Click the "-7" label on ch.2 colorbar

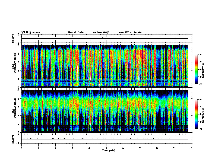pos(200,107)
